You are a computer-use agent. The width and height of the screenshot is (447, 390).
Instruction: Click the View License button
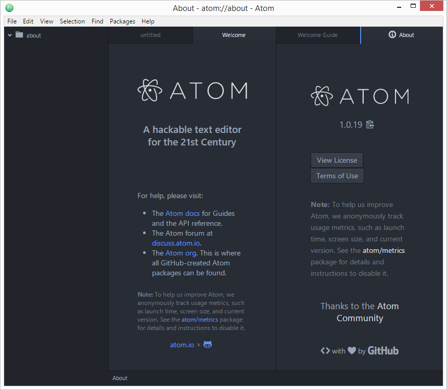(337, 160)
